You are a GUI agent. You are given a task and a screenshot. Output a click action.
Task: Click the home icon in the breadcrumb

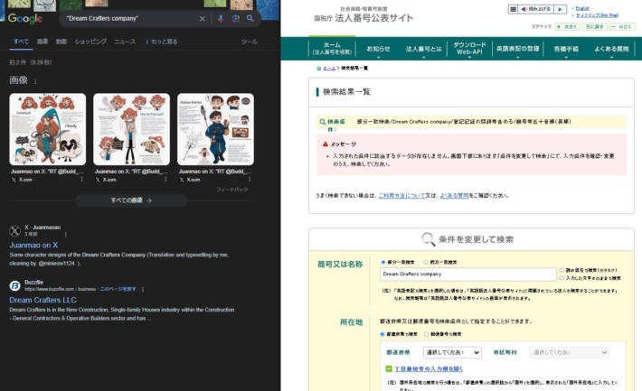point(318,69)
